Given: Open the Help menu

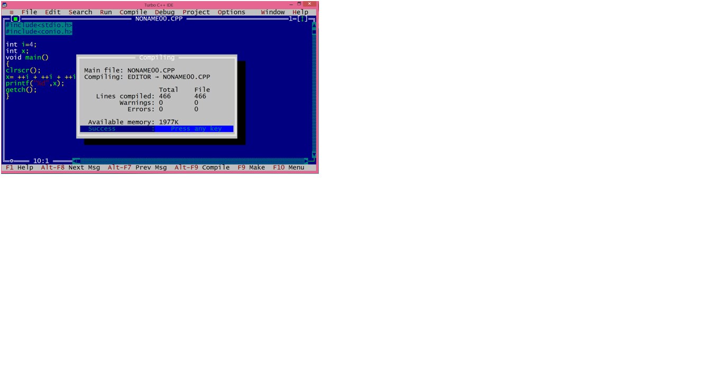Looking at the screenshot, I should point(300,12).
